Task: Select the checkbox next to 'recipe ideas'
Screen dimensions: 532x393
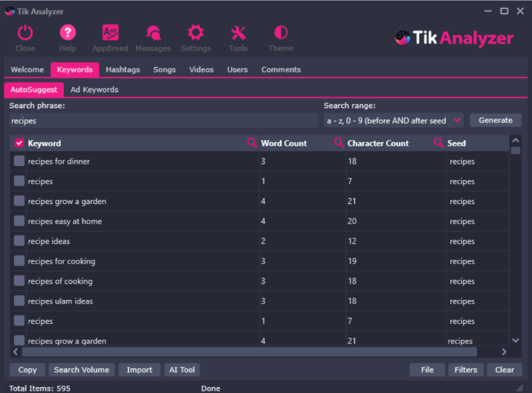Action: (x=18, y=241)
